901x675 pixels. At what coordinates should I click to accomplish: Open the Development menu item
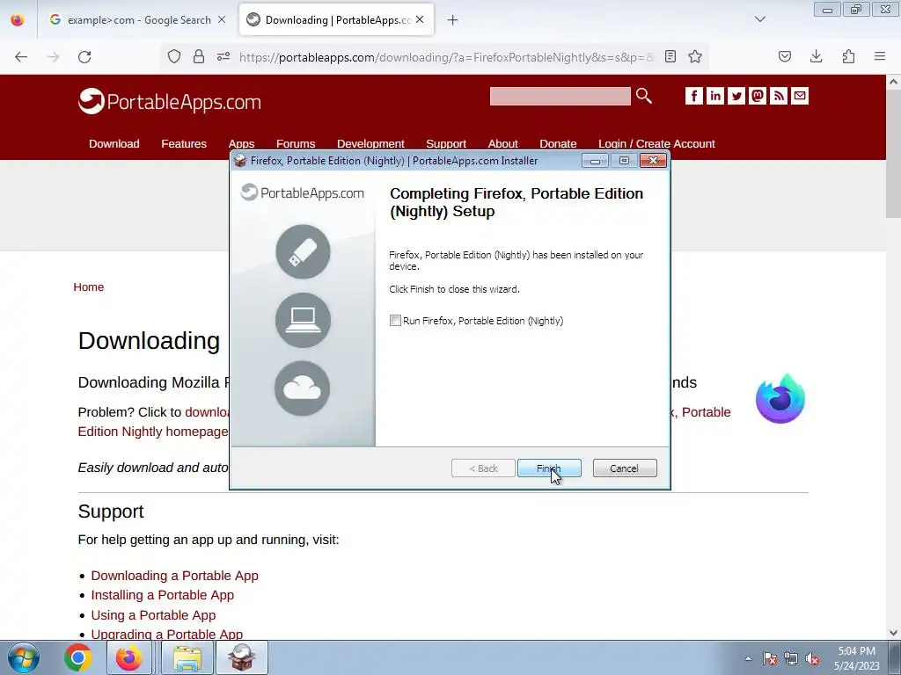[370, 143]
